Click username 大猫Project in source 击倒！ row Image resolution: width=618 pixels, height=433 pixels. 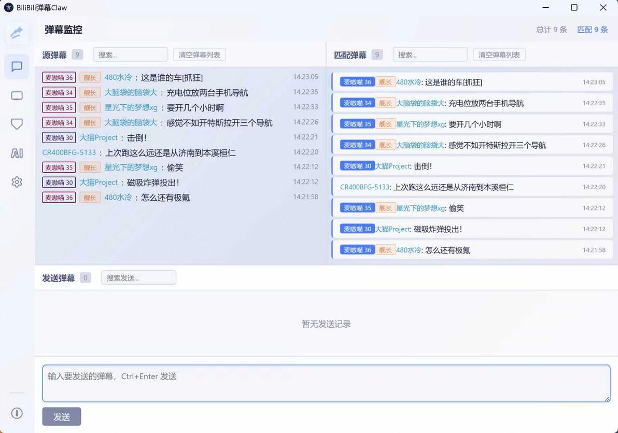[99, 137]
